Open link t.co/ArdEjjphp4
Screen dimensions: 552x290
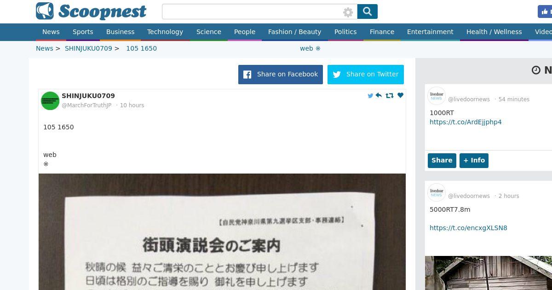tap(466, 122)
